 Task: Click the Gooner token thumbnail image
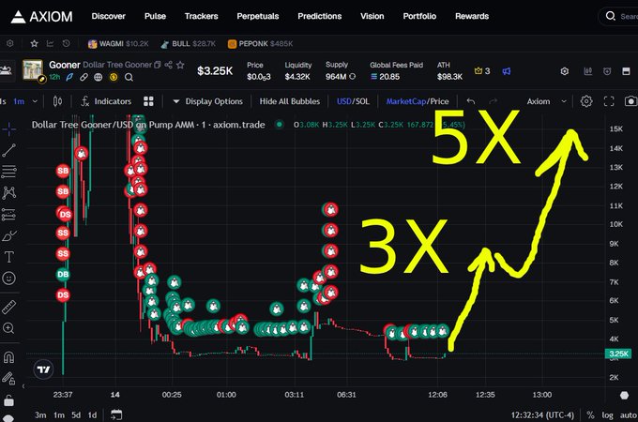tap(33, 70)
